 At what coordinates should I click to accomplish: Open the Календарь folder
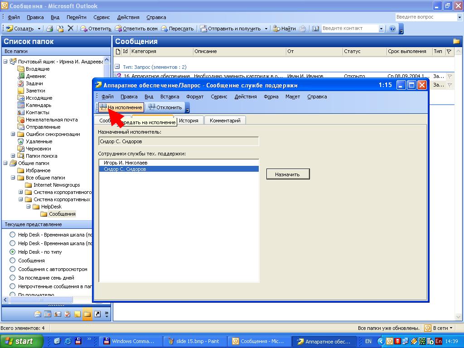point(39,105)
